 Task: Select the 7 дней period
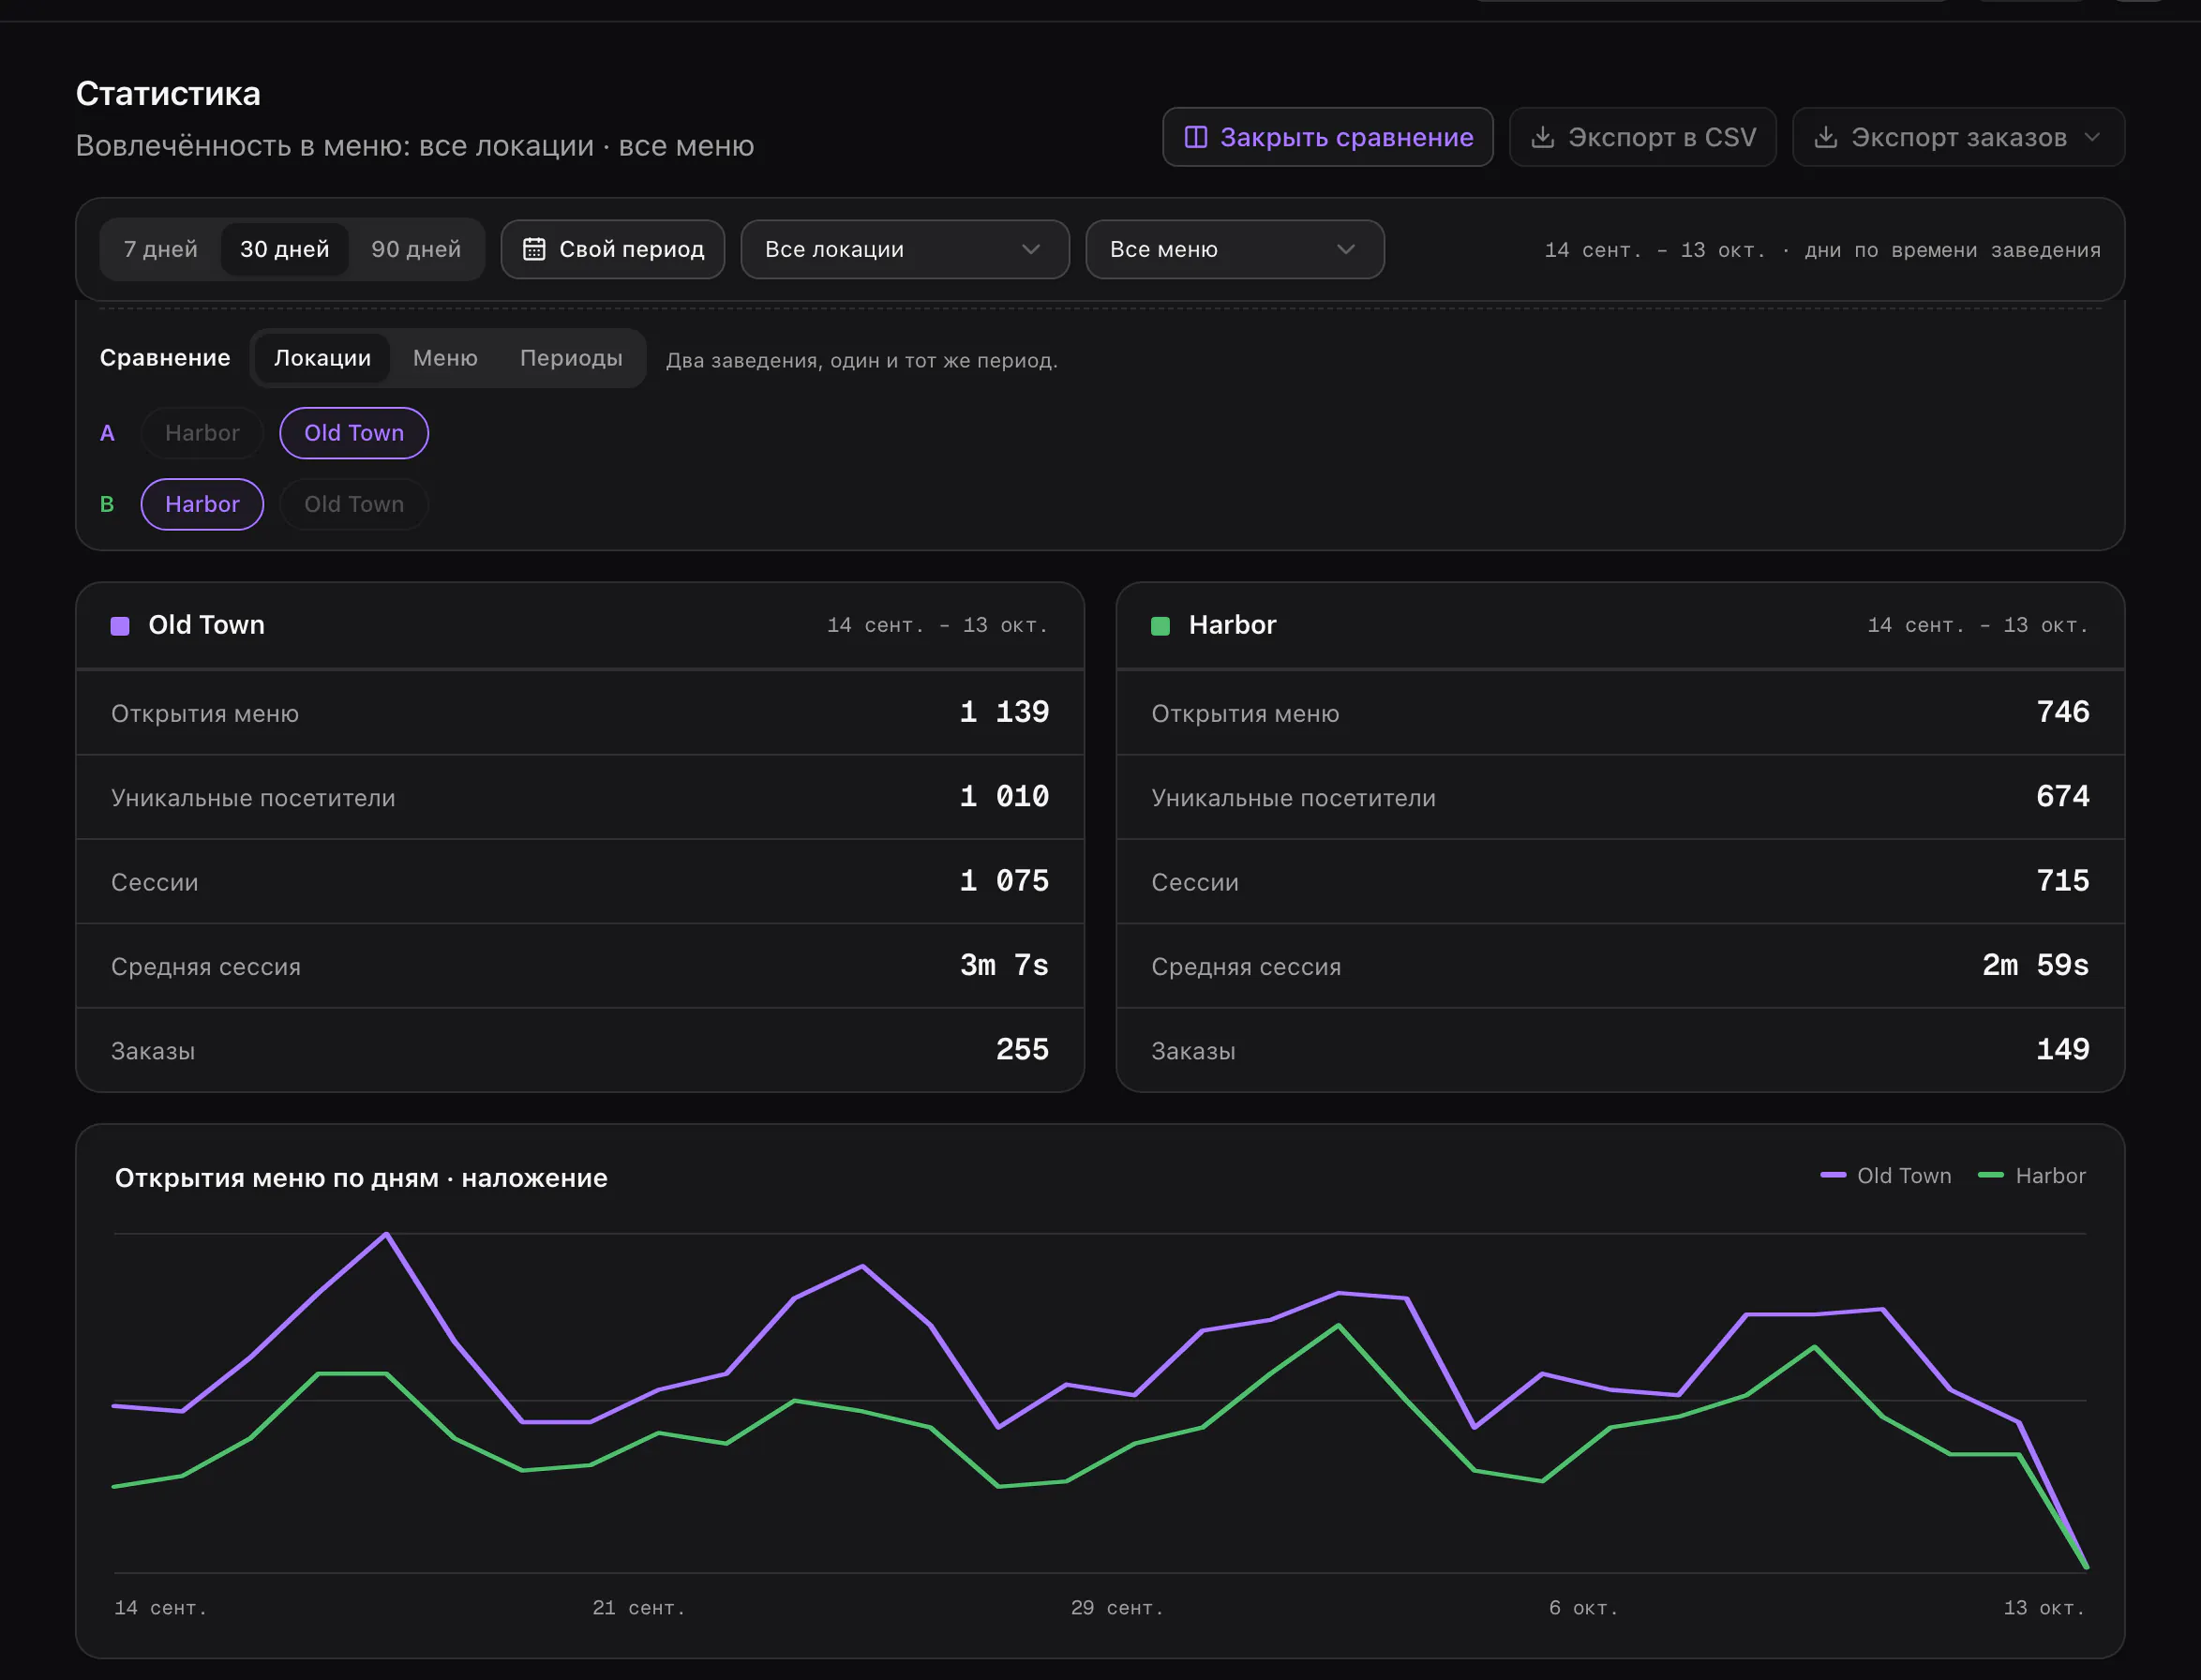160,249
